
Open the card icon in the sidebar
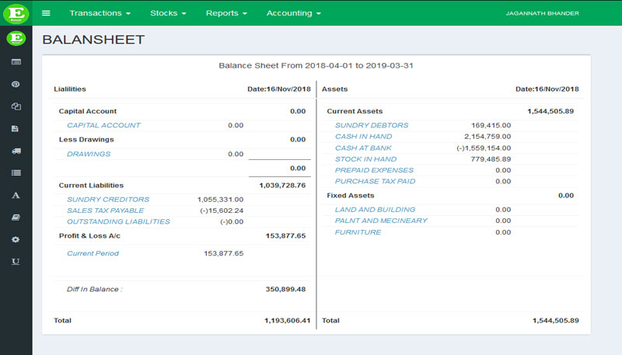[x=16, y=62]
